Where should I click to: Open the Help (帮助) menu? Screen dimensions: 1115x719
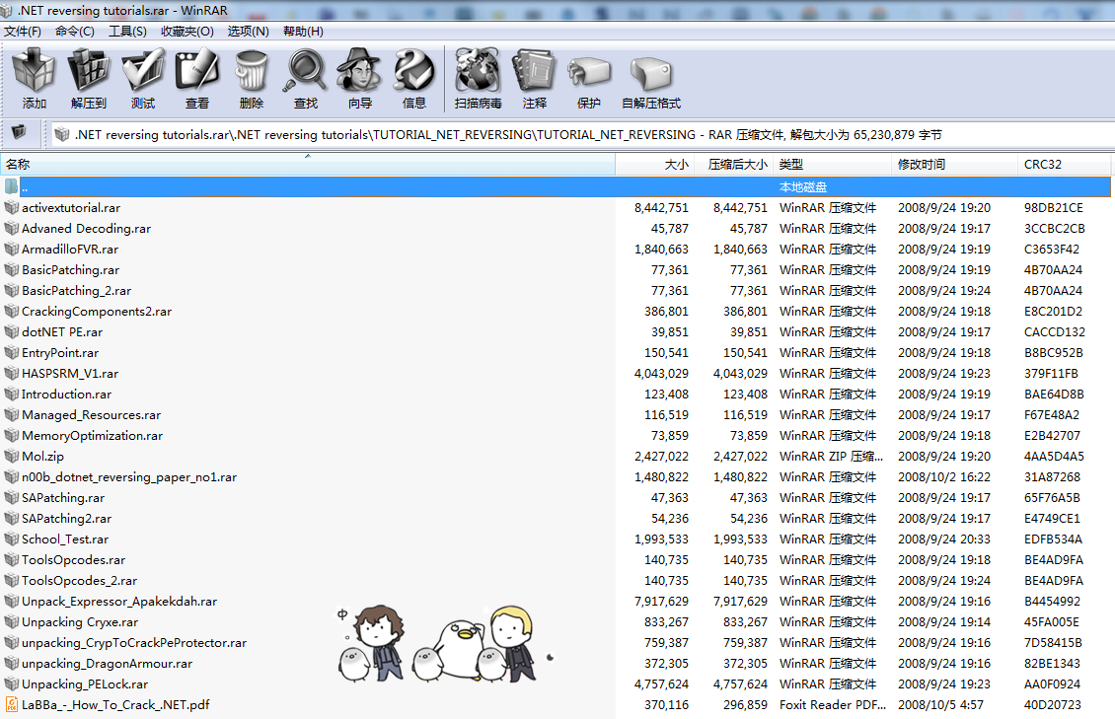click(x=303, y=32)
